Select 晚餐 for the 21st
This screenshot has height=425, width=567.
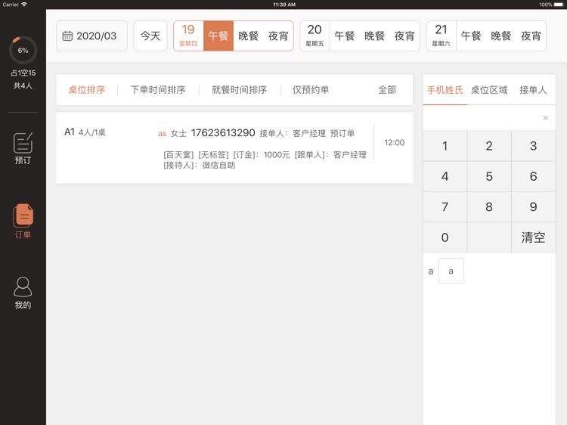pyautogui.click(x=500, y=36)
